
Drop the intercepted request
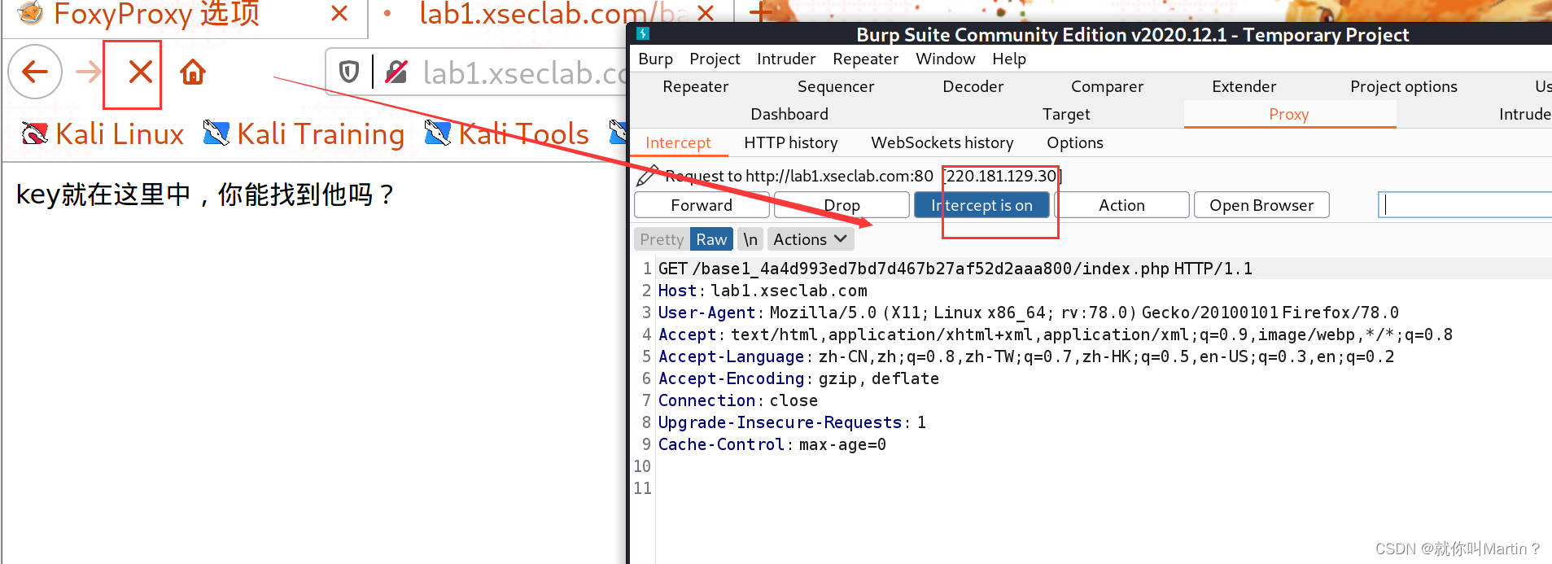click(x=842, y=205)
